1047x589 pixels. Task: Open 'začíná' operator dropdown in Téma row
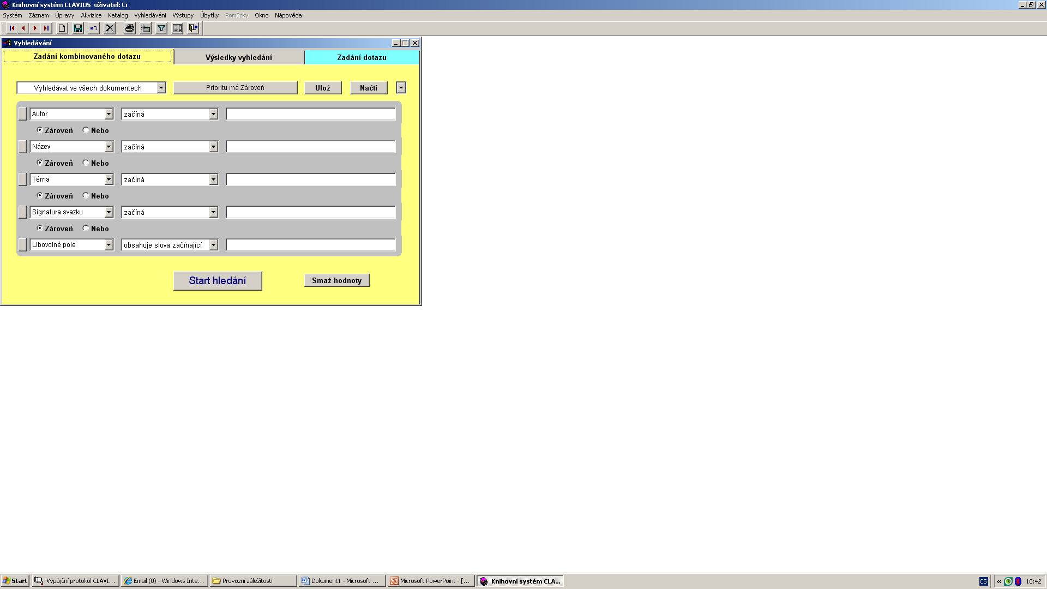(x=213, y=179)
